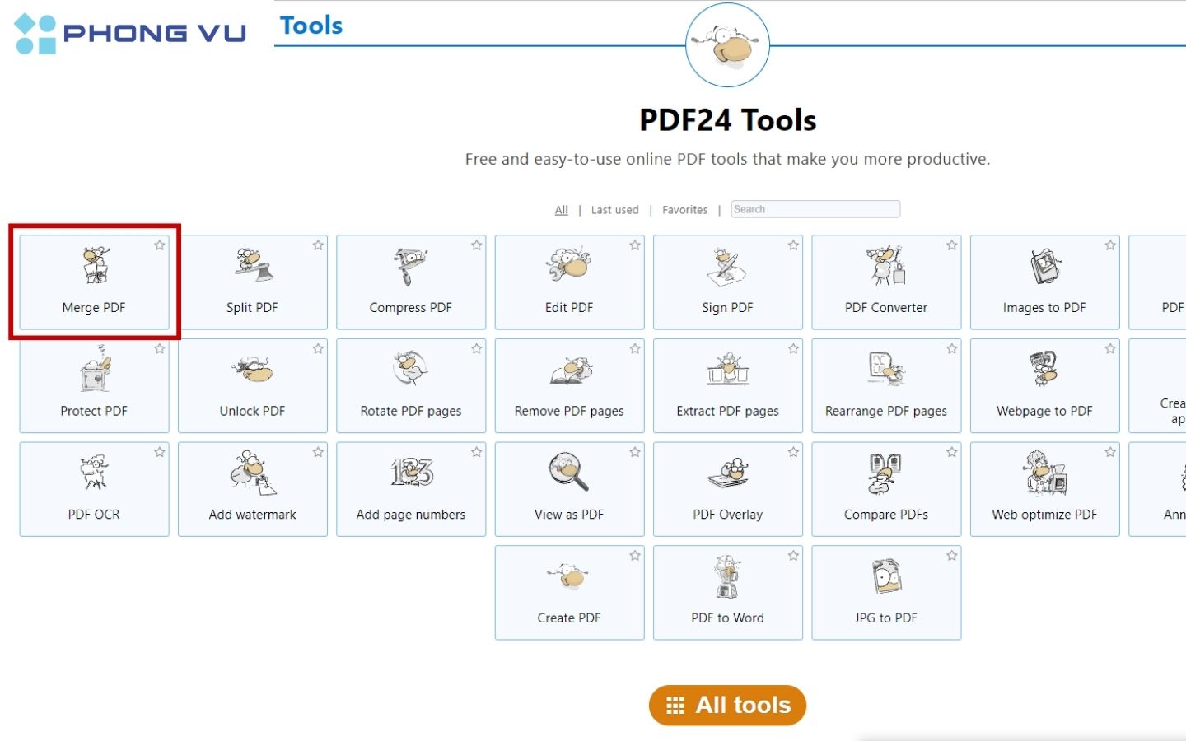Select the Remove PDF pages tool
The width and height of the screenshot is (1186, 741).
(569, 386)
